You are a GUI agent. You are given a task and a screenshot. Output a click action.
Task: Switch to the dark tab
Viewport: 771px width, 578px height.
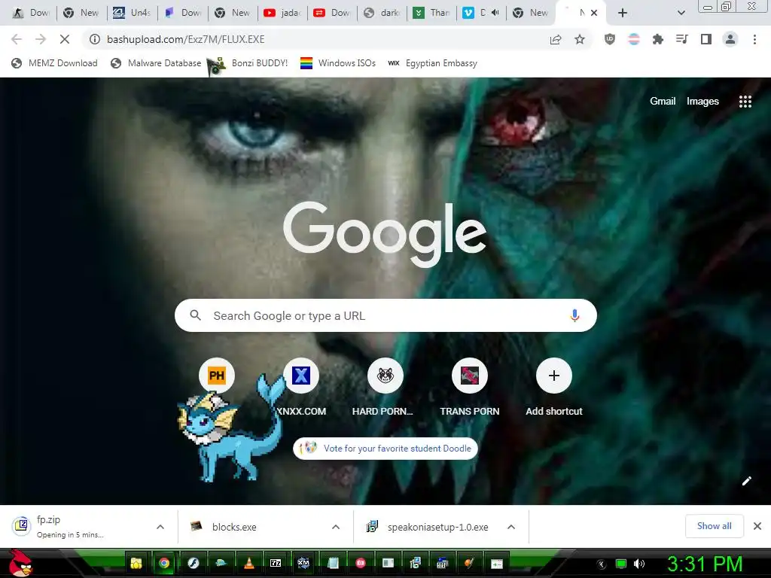tap(382, 13)
